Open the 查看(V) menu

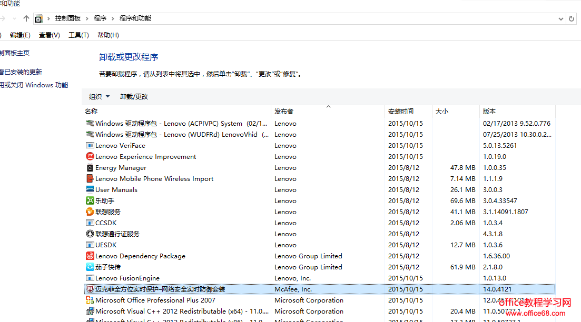[x=50, y=35]
